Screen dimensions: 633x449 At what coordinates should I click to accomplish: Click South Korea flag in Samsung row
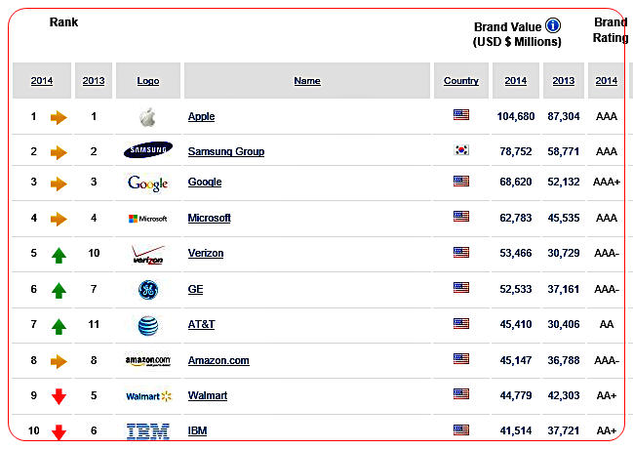(461, 150)
